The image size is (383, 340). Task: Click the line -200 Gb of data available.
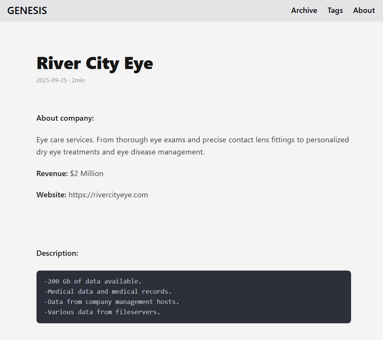[x=93, y=281]
